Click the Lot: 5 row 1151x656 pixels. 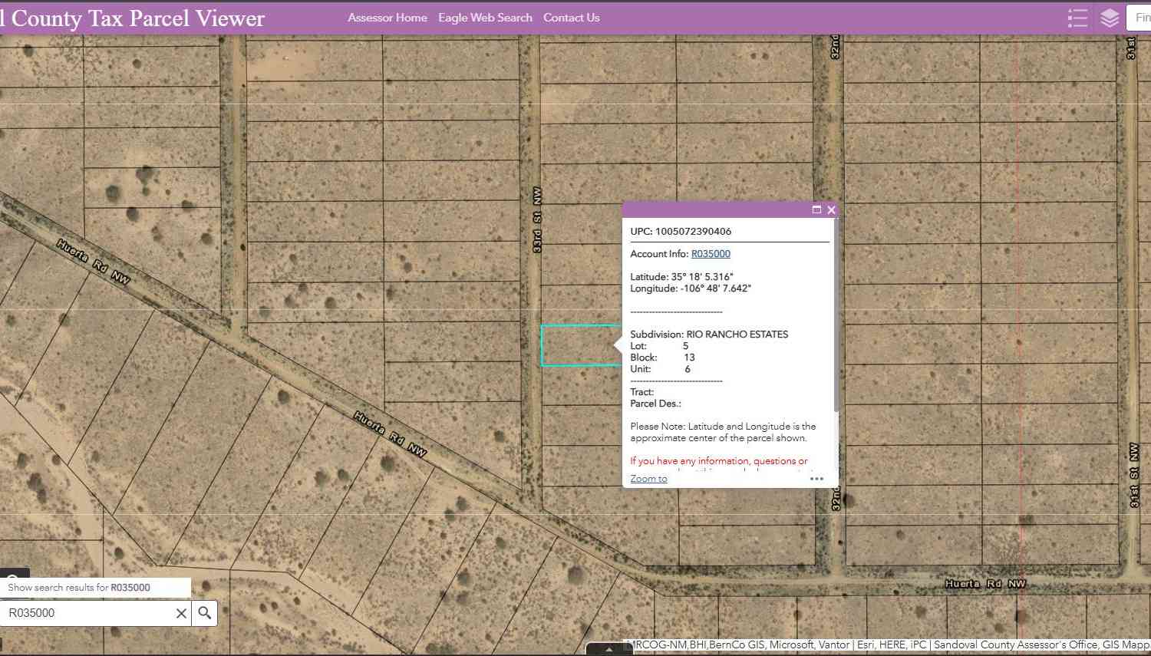pyautogui.click(x=660, y=346)
